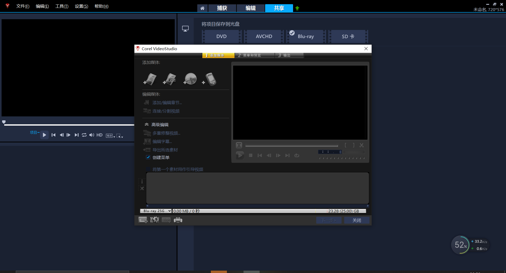Click 添加/编辑章节... link
The height and width of the screenshot is (273, 506).
[x=167, y=102]
